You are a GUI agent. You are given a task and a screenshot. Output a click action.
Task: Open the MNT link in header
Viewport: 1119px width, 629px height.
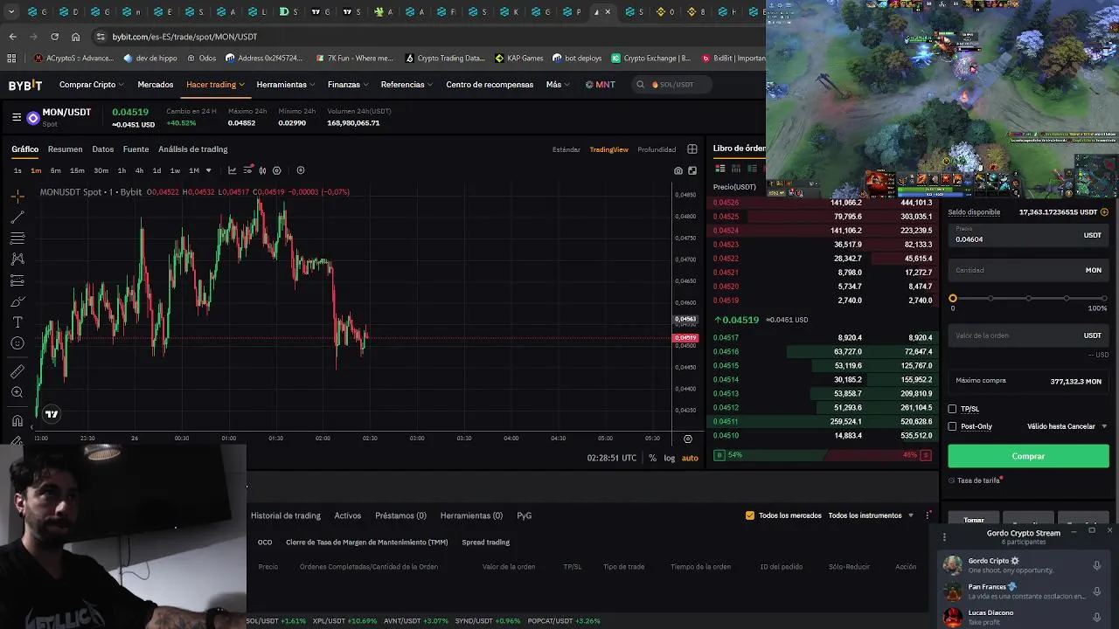[x=601, y=85]
